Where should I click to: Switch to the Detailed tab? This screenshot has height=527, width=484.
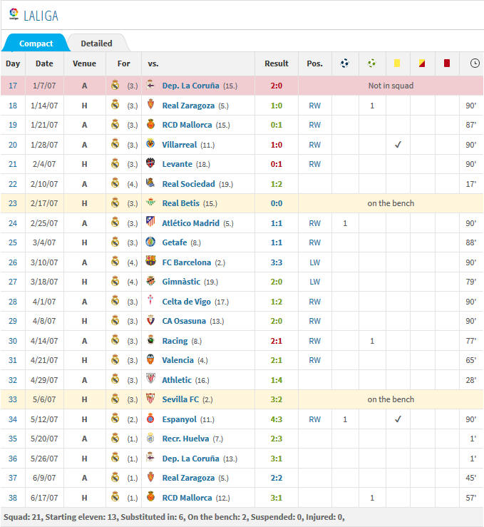(x=96, y=44)
